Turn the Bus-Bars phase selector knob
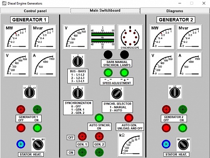This screenshot has width=210, height=158. [78, 61]
